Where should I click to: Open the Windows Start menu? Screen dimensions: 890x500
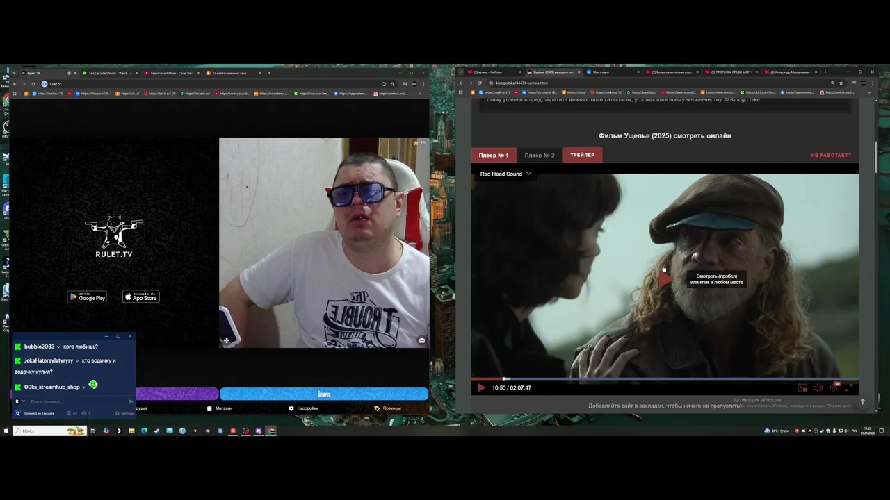click(x=6, y=431)
